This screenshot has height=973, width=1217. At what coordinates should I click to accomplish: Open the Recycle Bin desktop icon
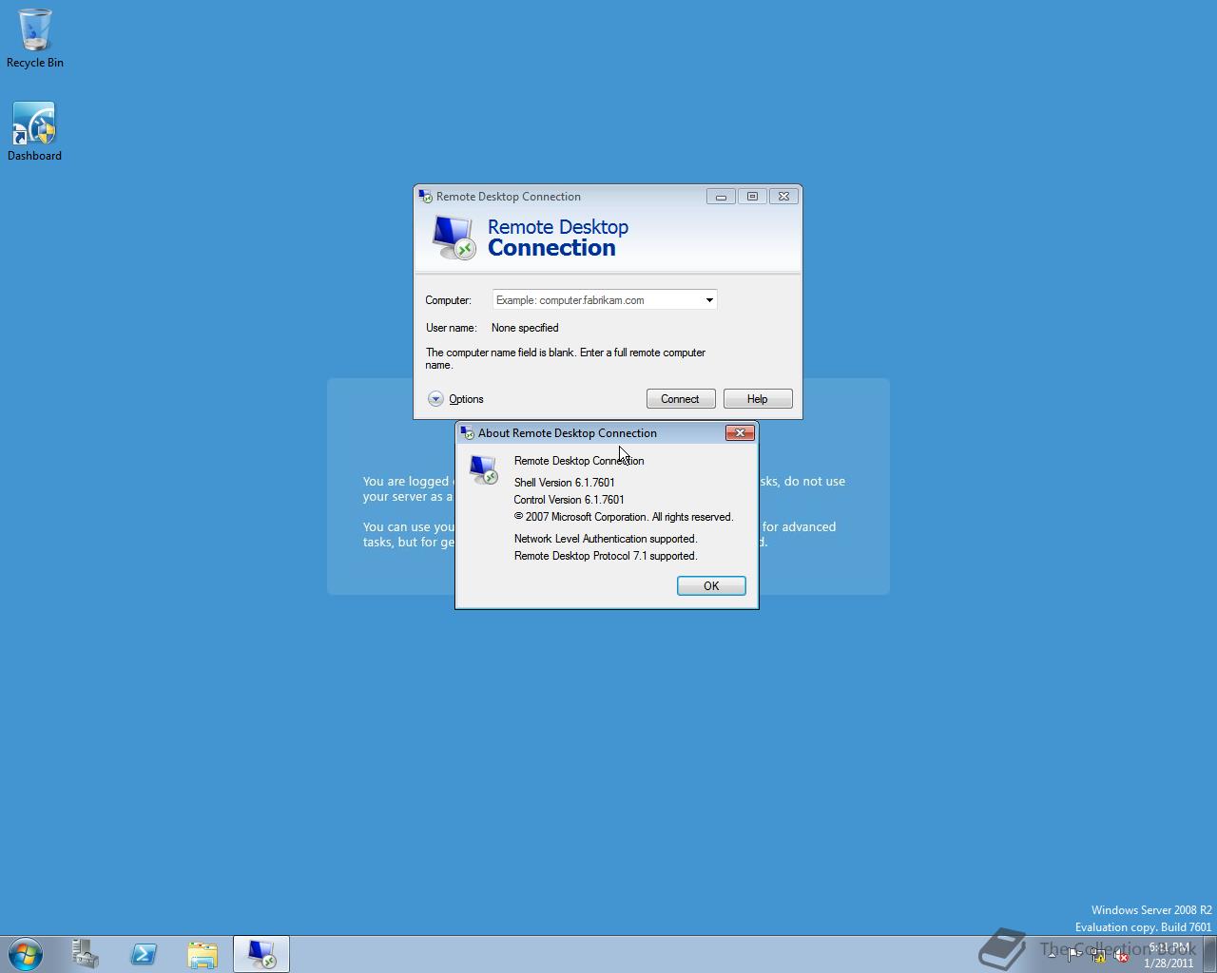coord(35,38)
